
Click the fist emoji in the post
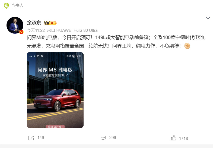pyautogui.click(x=187, y=46)
